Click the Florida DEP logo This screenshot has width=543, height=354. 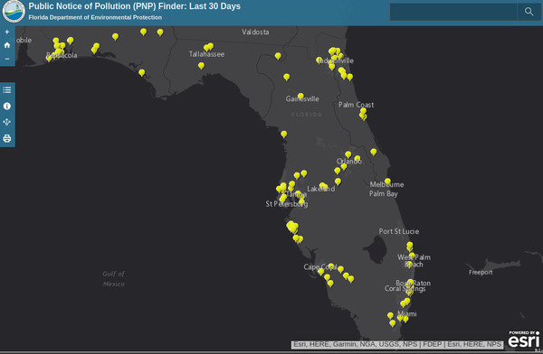[14, 12]
